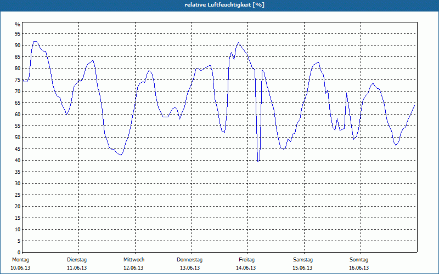The height and width of the screenshot is (274, 439).
Task: Select the y-axis value '35'
Action: click(x=18, y=172)
